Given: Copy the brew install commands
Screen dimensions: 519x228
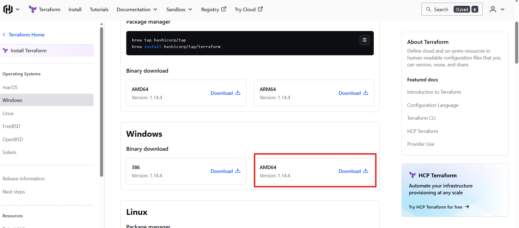Looking at the screenshot, I should [365, 40].
